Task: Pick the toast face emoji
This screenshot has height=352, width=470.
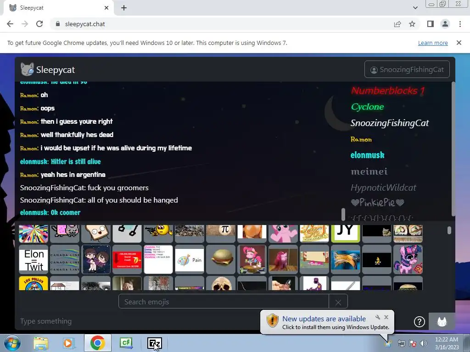Action: [x=96, y=233]
